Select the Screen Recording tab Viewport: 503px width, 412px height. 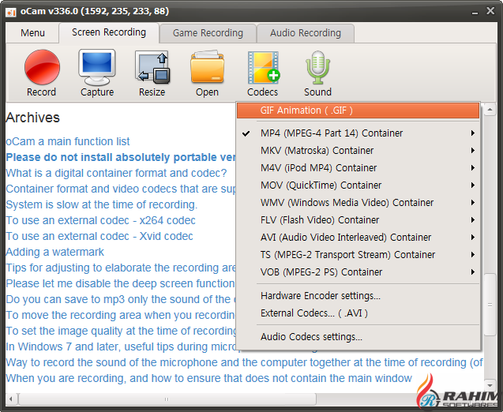pyautogui.click(x=109, y=32)
